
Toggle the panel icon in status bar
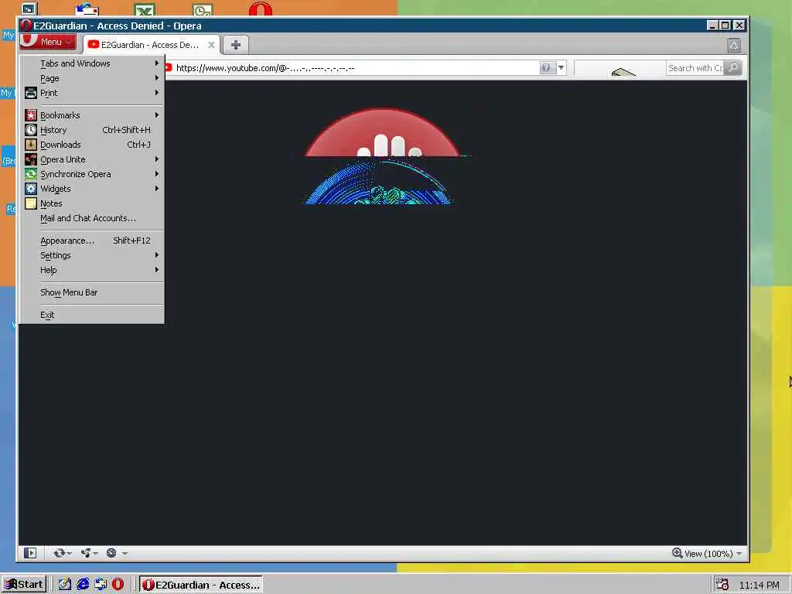[x=30, y=553]
